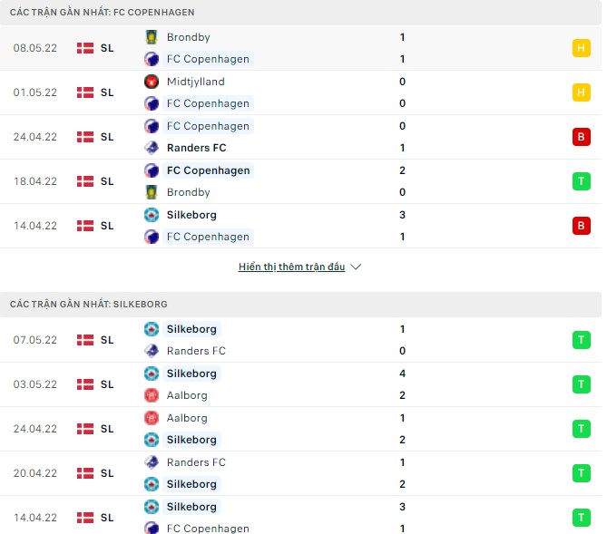Click the Các trận gần nhất: FC Copenhagen header
The image size is (607, 534).
(x=102, y=13)
